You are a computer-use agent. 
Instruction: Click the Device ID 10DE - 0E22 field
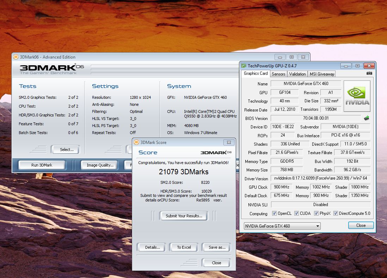point(283,127)
